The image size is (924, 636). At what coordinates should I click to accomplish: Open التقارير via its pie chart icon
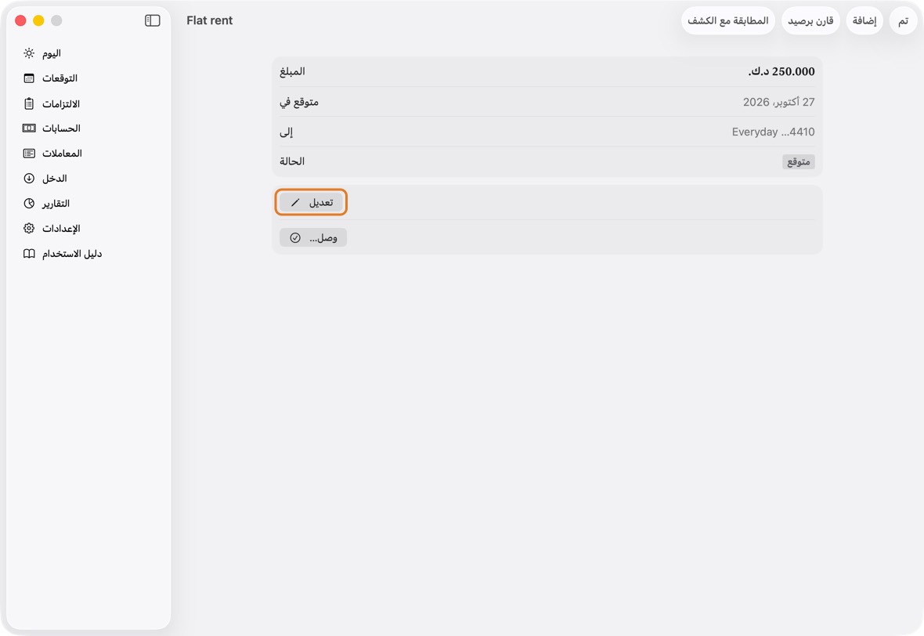pos(29,204)
